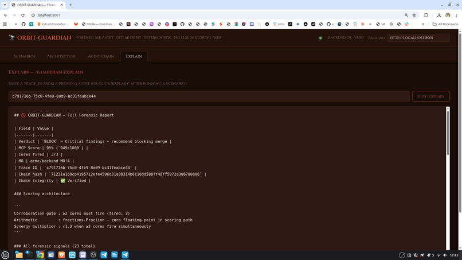Open the first GitHub bookmark
Image resolution: width=462 pixels, height=260 pixels.
point(24,24)
